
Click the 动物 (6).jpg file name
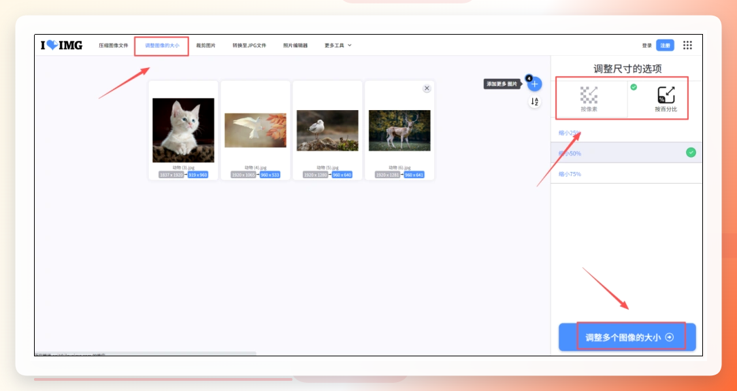pos(399,167)
